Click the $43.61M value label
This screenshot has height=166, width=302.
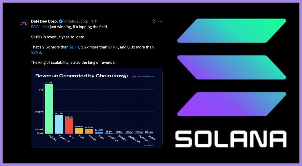pyautogui.click(x=99, y=130)
